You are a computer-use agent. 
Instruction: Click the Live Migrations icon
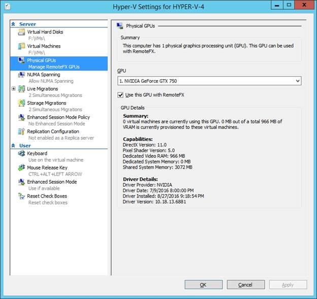pyautogui.click(x=21, y=89)
